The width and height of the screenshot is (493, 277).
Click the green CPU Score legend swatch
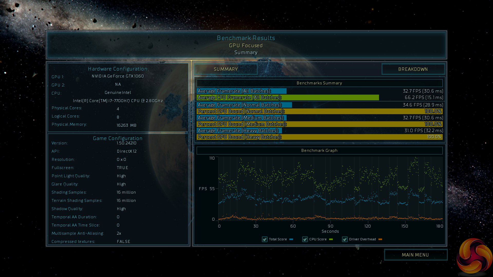[x=331, y=239]
